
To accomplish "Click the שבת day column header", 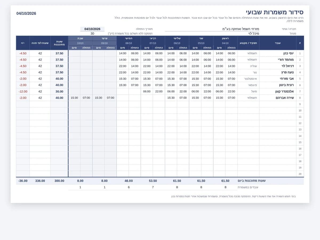I will click(80, 38).
